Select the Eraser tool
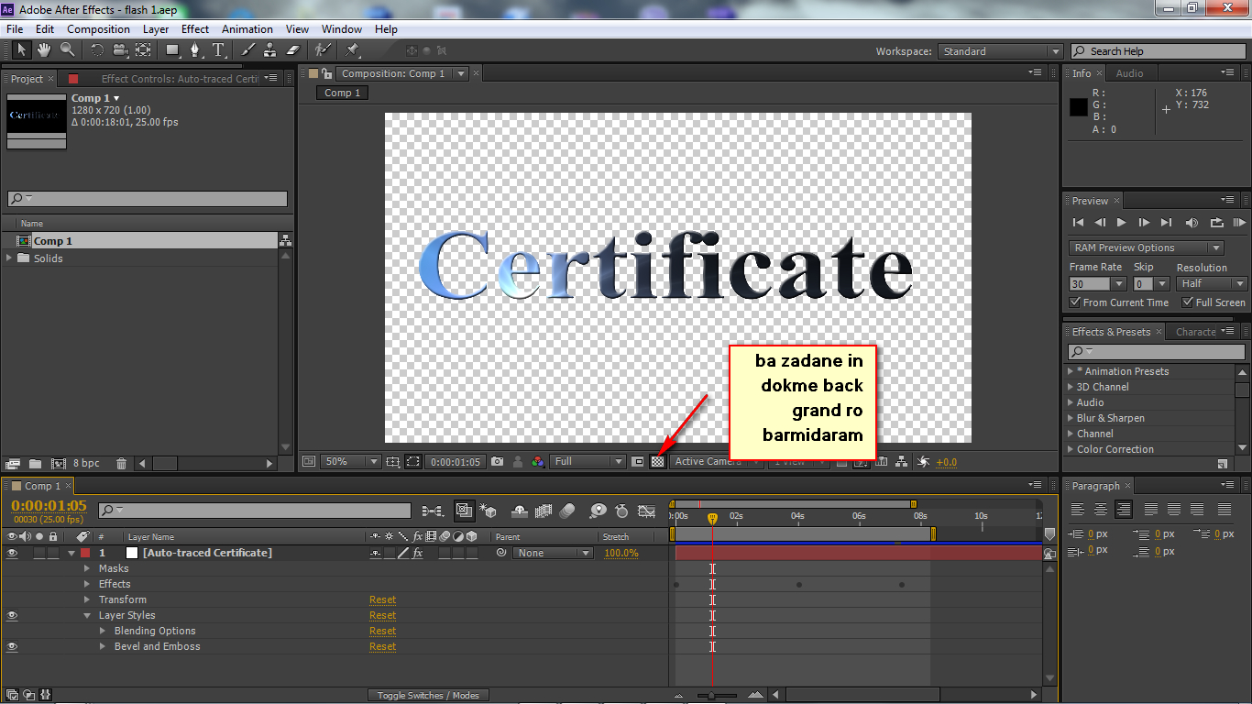Screen dimensions: 1252x704 [x=293, y=49]
